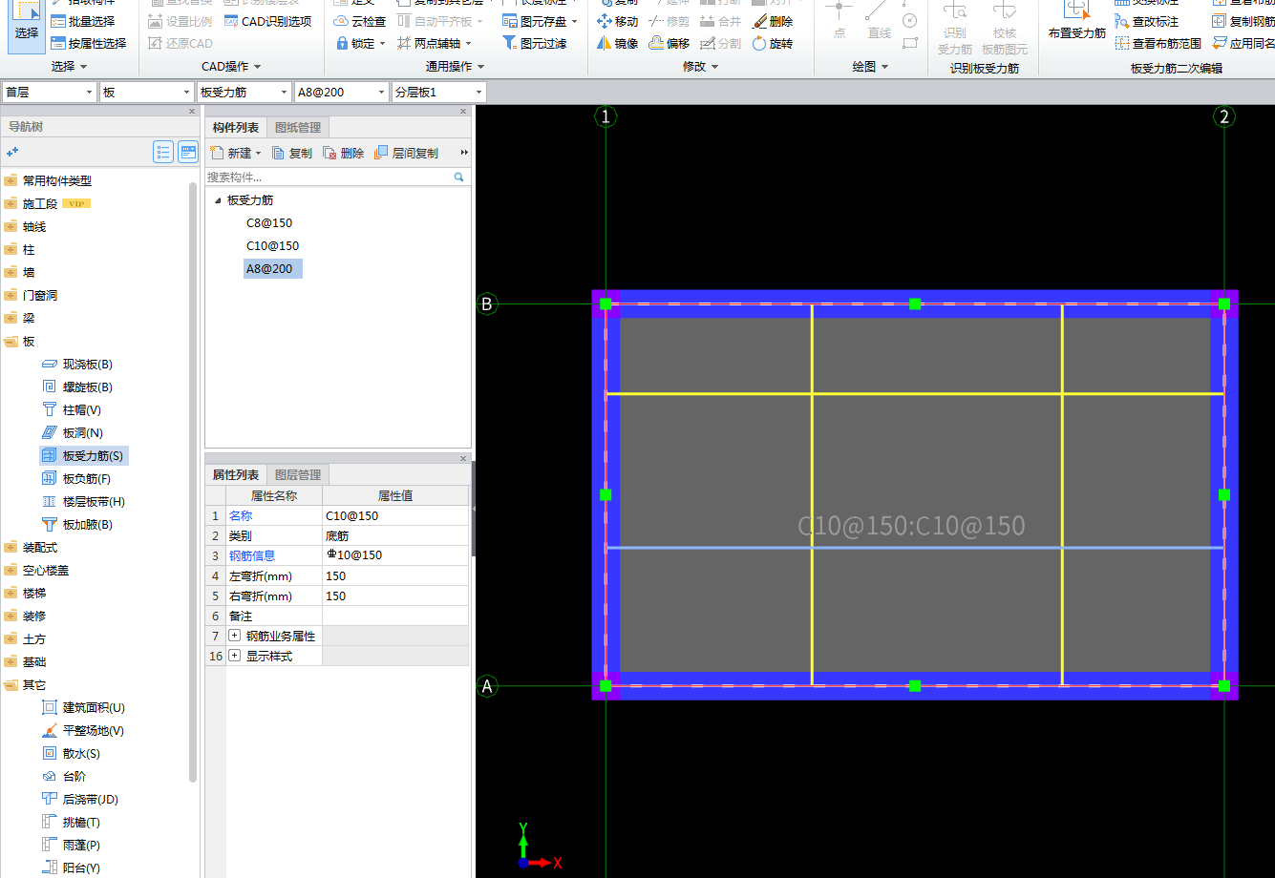Switch navigation tree to list view icon
This screenshot has width=1275, height=878.
[163, 152]
